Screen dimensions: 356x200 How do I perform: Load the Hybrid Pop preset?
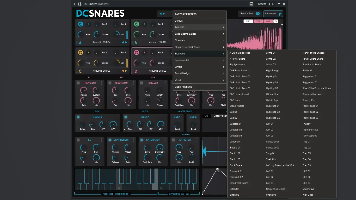click(272, 100)
